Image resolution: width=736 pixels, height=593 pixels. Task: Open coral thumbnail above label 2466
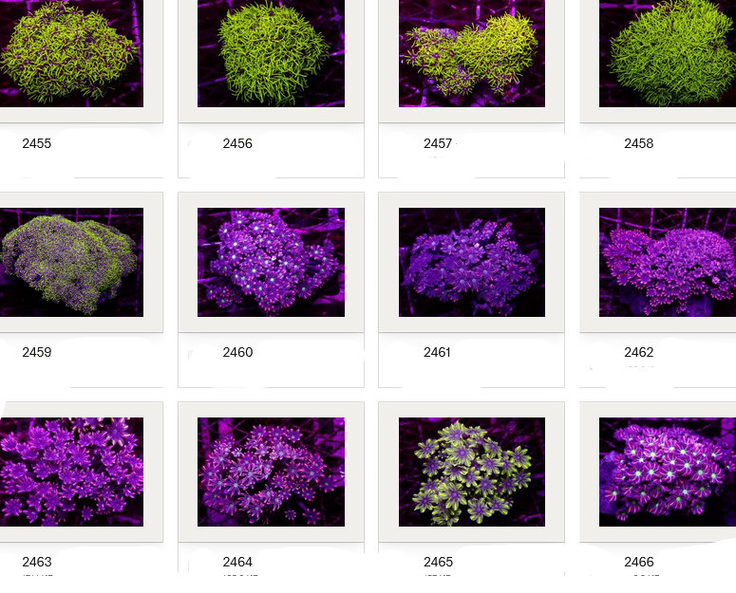click(668, 472)
